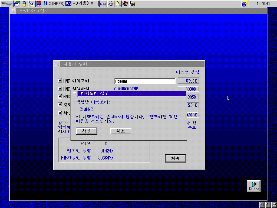Click the padlock lockup icon
The image size is (277, 208).
[24, 4]
